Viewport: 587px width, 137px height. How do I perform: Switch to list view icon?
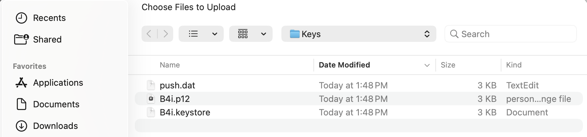(193, 34)
